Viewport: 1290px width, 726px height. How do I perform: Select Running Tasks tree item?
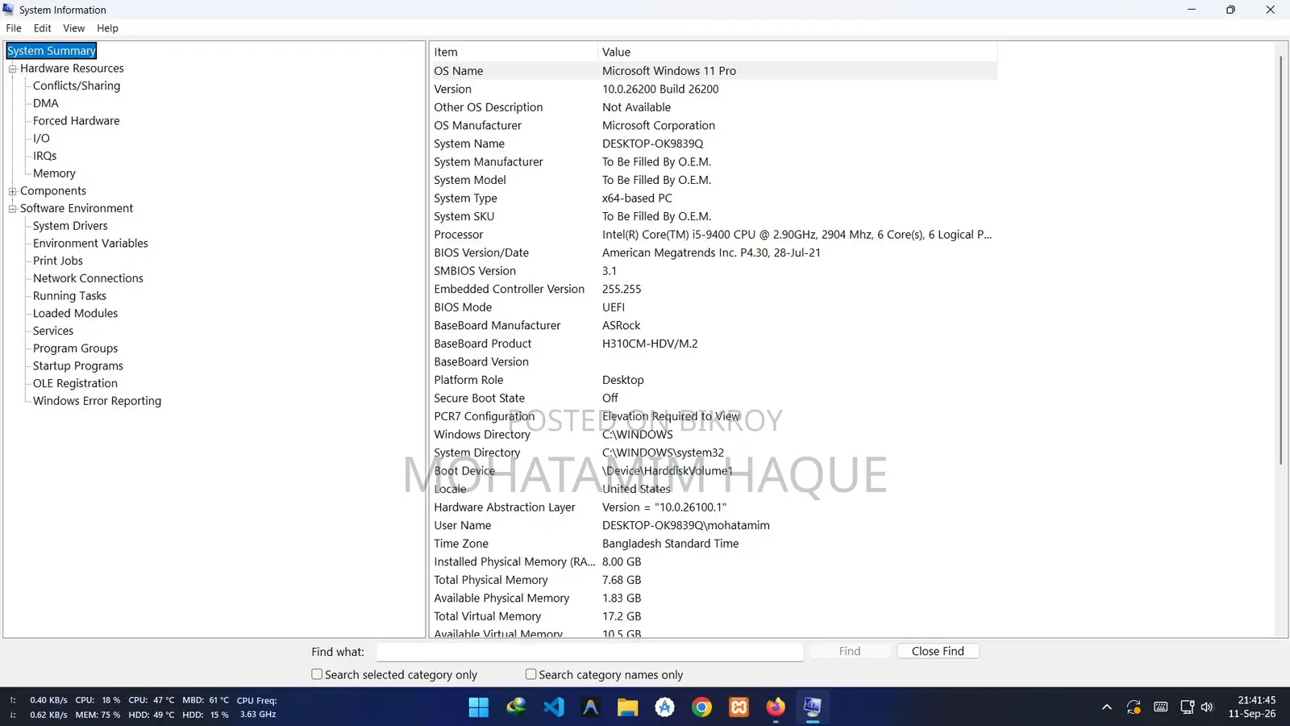[69, 296]
